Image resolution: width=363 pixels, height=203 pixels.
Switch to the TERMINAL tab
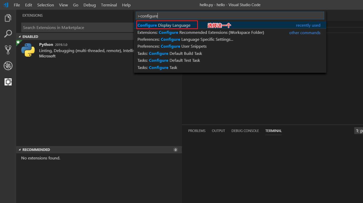point(273,131)
